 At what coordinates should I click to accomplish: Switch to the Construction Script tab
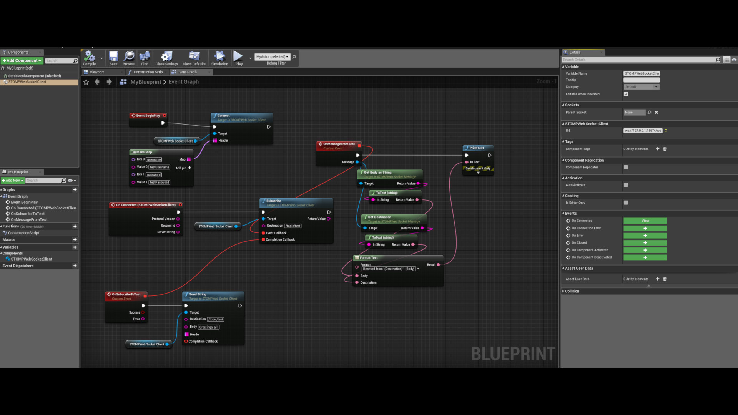tap(148, 72)
